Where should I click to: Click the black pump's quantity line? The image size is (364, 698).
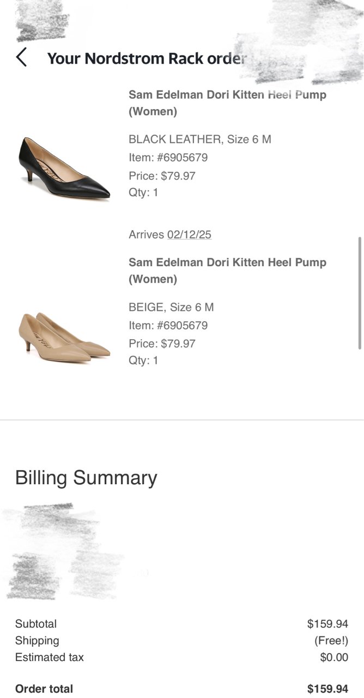(143, 192)
